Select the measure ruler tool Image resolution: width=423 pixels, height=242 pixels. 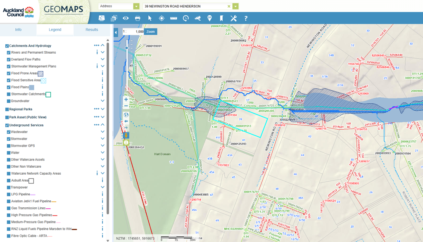[173, 18]
